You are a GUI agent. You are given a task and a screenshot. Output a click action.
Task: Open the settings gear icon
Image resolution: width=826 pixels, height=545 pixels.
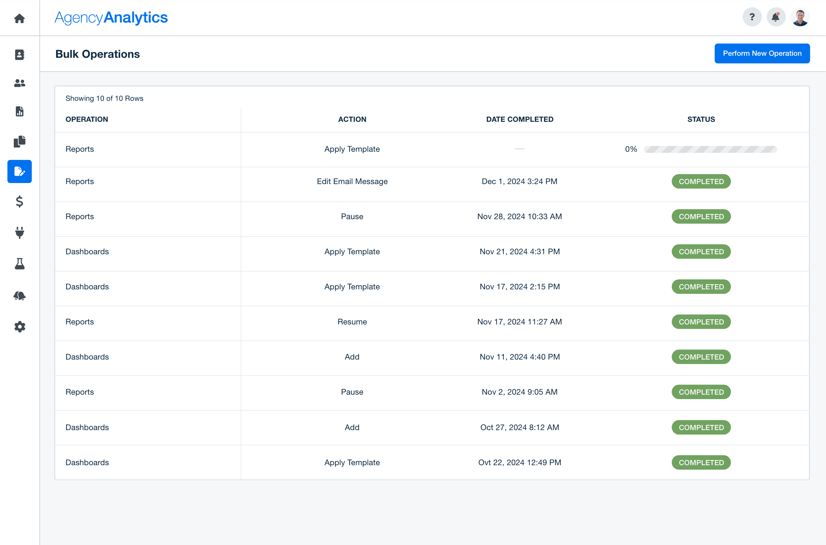point(20,327)
